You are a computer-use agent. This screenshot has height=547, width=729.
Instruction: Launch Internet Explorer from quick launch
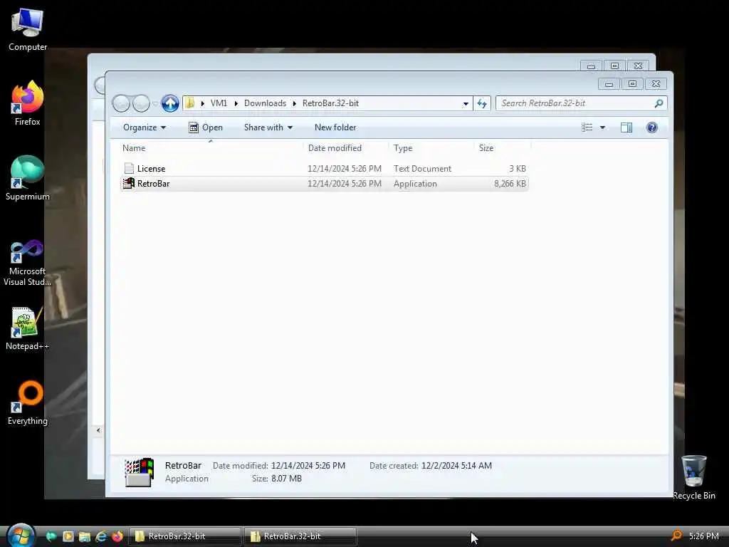click(x=101, y=536)
